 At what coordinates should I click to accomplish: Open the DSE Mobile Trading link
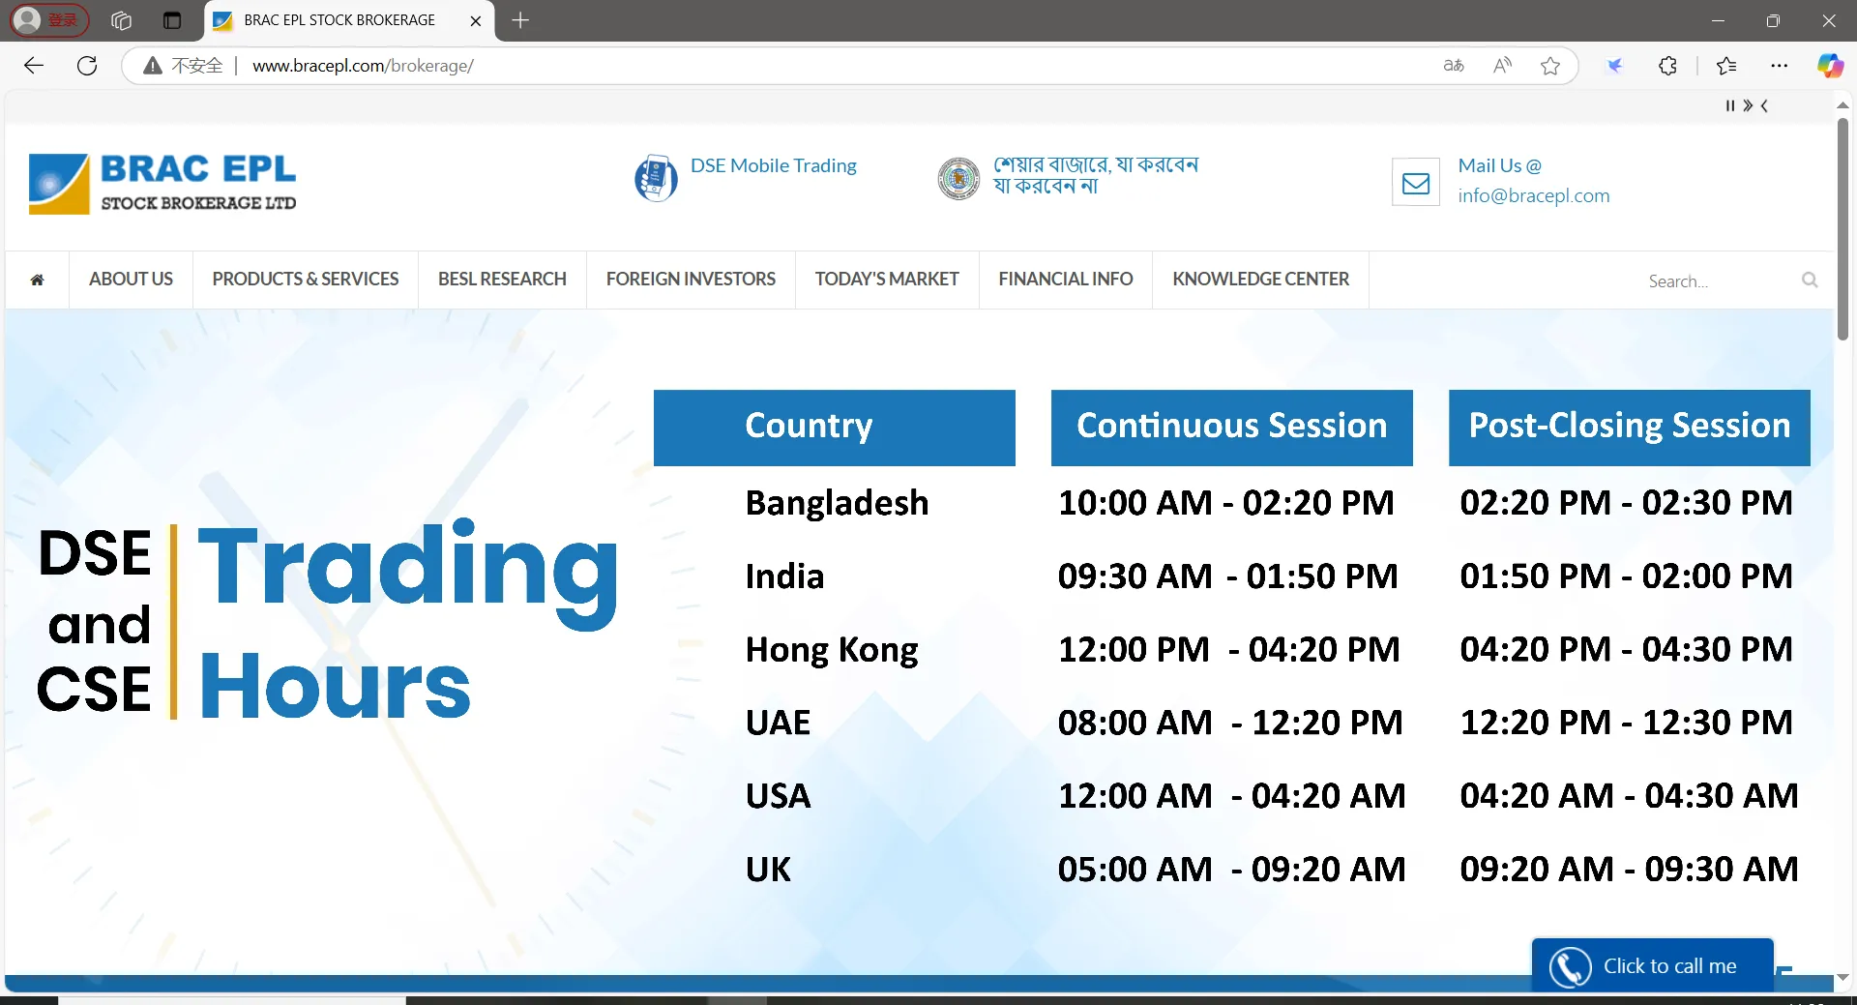[x=773, y=165]
